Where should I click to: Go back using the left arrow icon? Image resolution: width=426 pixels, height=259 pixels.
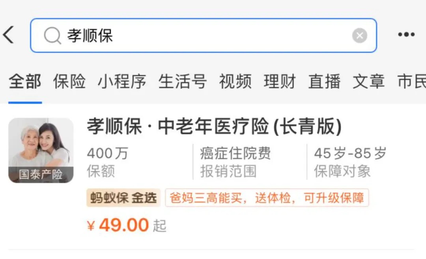[8, 35]
